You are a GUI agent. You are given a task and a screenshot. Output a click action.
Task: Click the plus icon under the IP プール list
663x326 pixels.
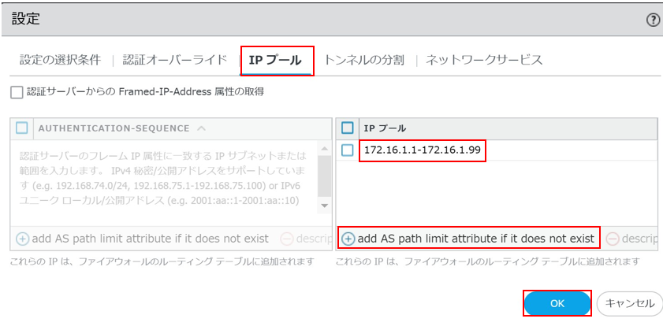click(348, 239)
